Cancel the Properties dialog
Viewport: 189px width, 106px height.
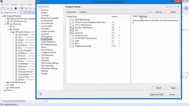click(x=172, y=95)
